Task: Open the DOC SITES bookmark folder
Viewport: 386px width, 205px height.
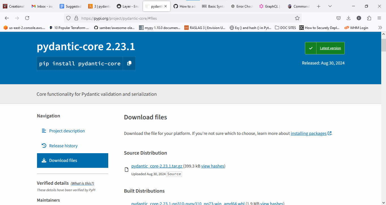Action: click(285, 28)
